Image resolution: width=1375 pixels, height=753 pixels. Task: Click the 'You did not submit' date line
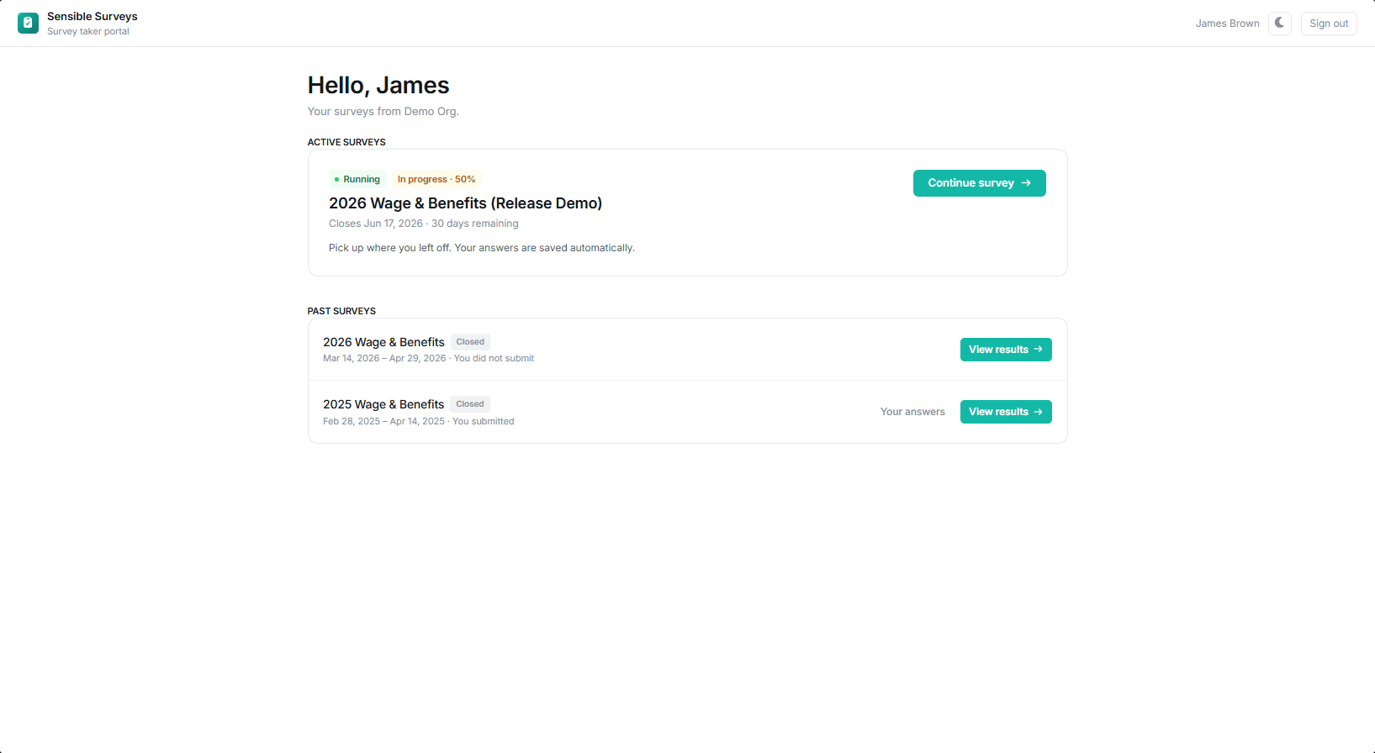(x=429, y=359)
